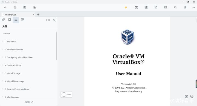This screenshot has width=197, height=106.
Task: Click the Save As icon
Action: [x=25, y=8]
